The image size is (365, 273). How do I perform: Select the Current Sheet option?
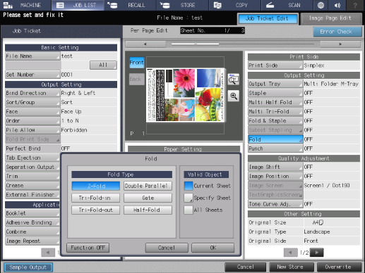tap(189, 186)
